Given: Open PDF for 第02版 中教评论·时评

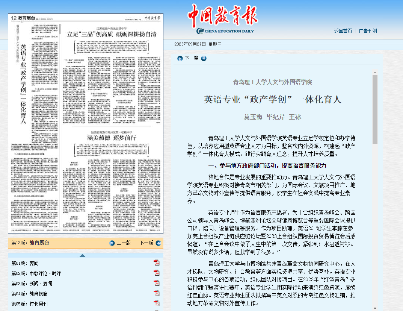Looking at the screenshot, I should click(156, 273).
